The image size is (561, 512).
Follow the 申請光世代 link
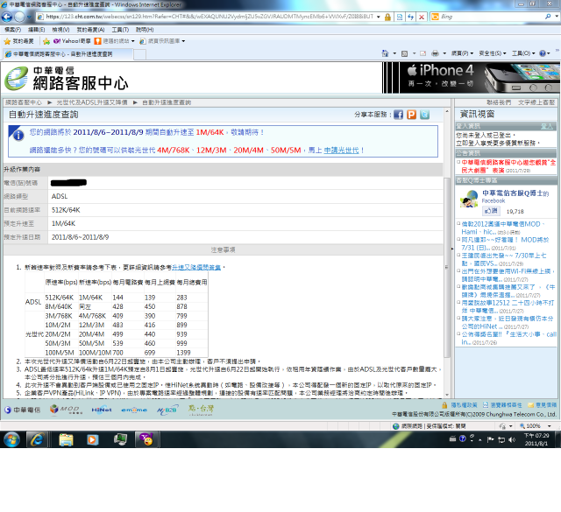click(x=341, y=151)
